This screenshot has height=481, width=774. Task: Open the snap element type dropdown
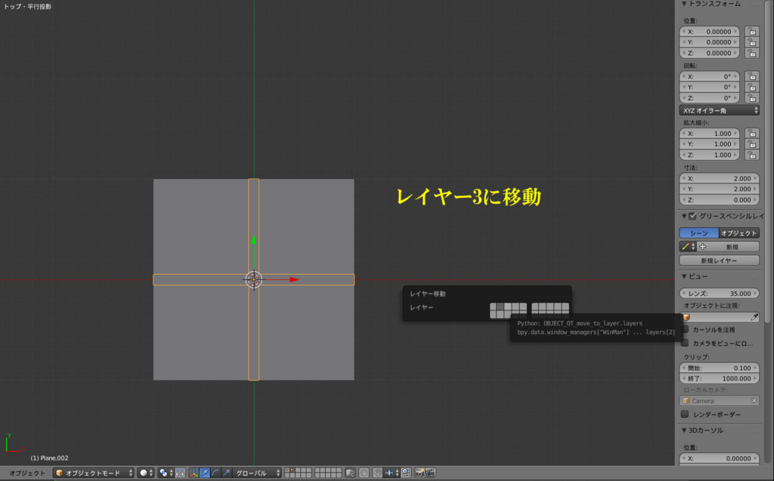click(392, 473)
